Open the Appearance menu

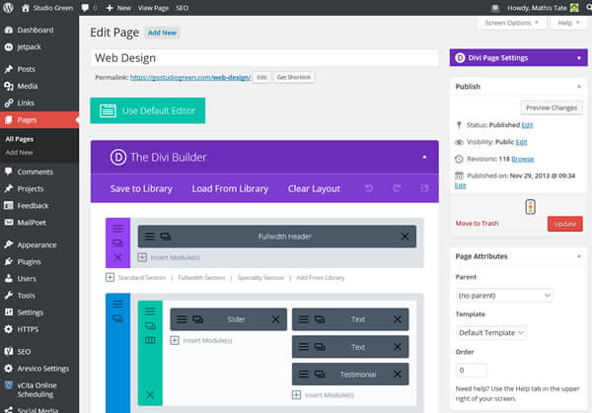coord(37,244)
